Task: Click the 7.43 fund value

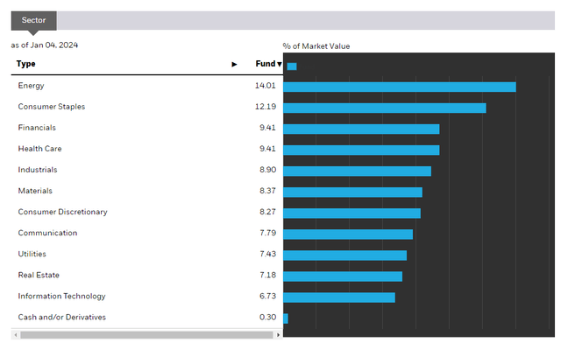Action: click(x=268, y=254)
